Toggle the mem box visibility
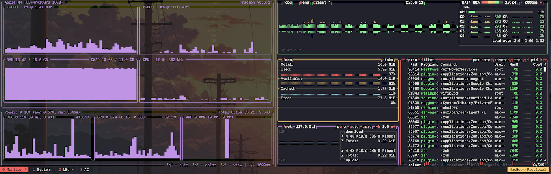This screenshot has height=174, width=551. (x=288, y=60)
